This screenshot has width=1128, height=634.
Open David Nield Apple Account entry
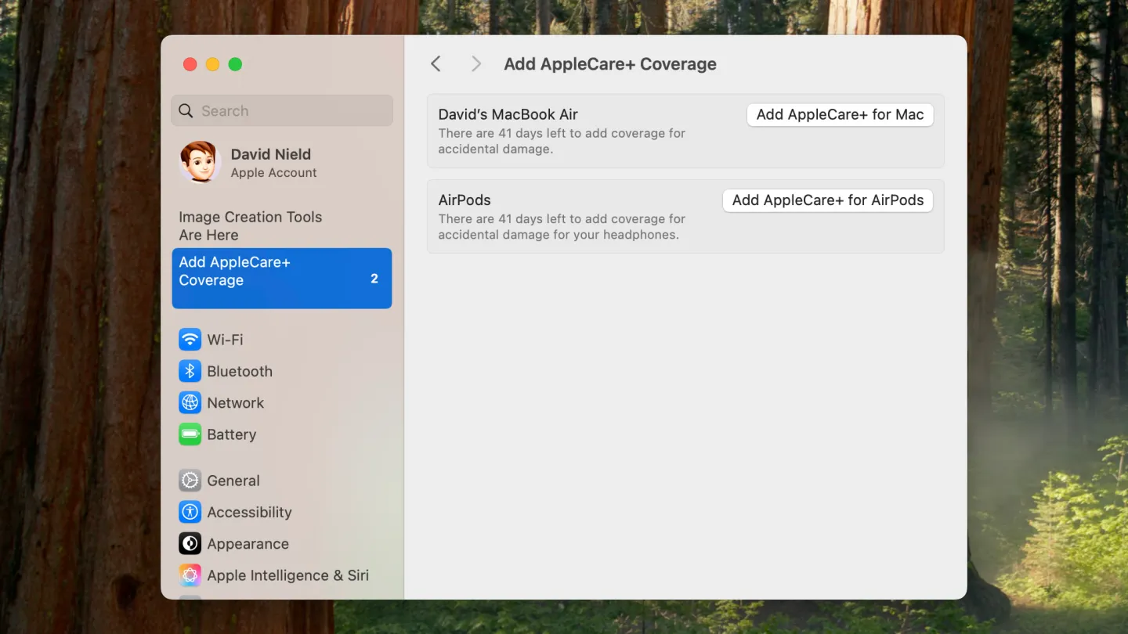tap(273, 163)
